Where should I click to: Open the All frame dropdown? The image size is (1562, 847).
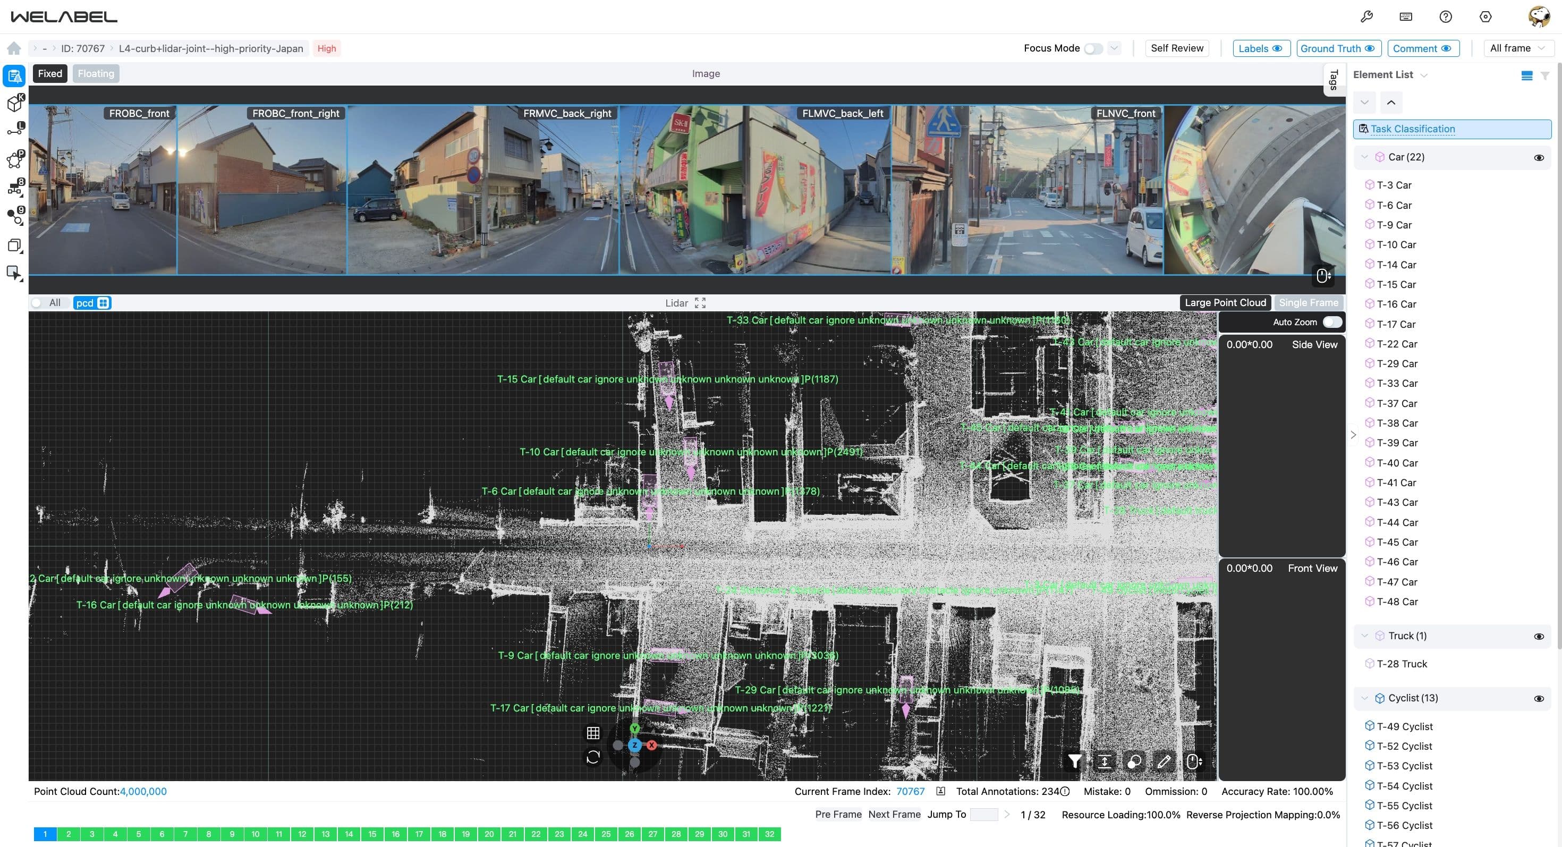1517,48
